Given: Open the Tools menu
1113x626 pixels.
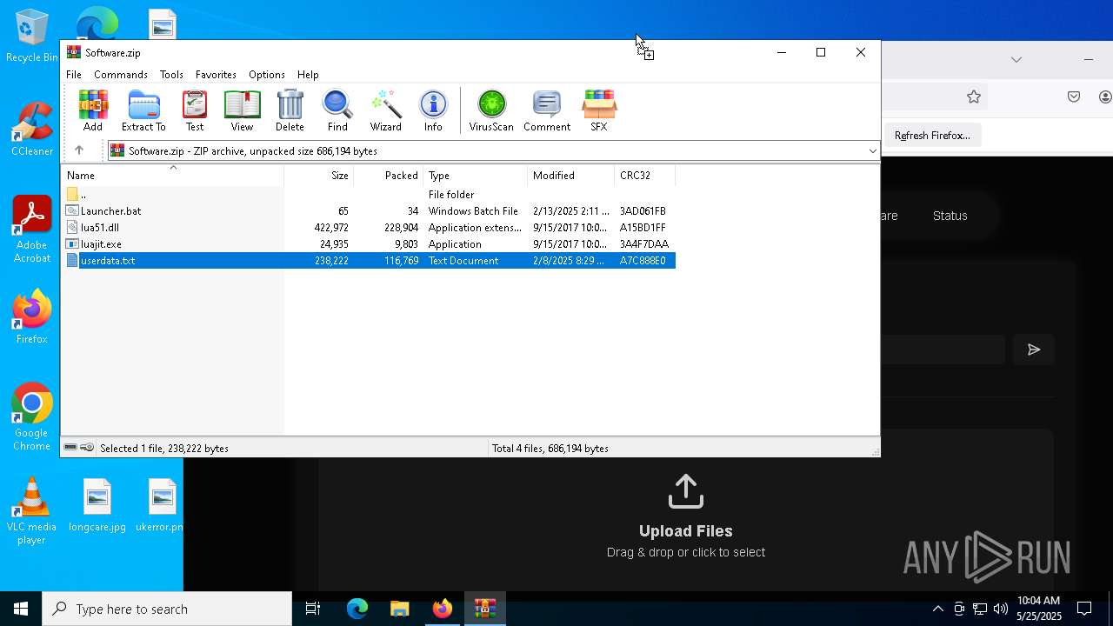Looking at the screenshot, I should (x=171, y=75).
